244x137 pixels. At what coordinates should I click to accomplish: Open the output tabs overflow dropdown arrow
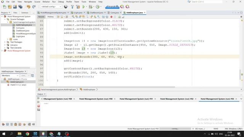pyautogui.click(x=241, y=99)
